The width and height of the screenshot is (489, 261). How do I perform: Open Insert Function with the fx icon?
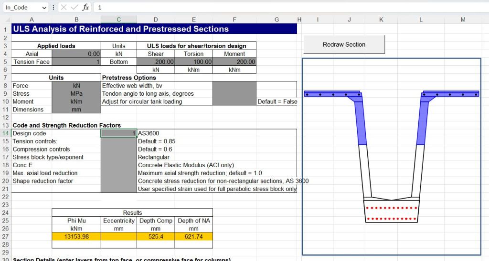pyautogui.click(x=85, y=8)
